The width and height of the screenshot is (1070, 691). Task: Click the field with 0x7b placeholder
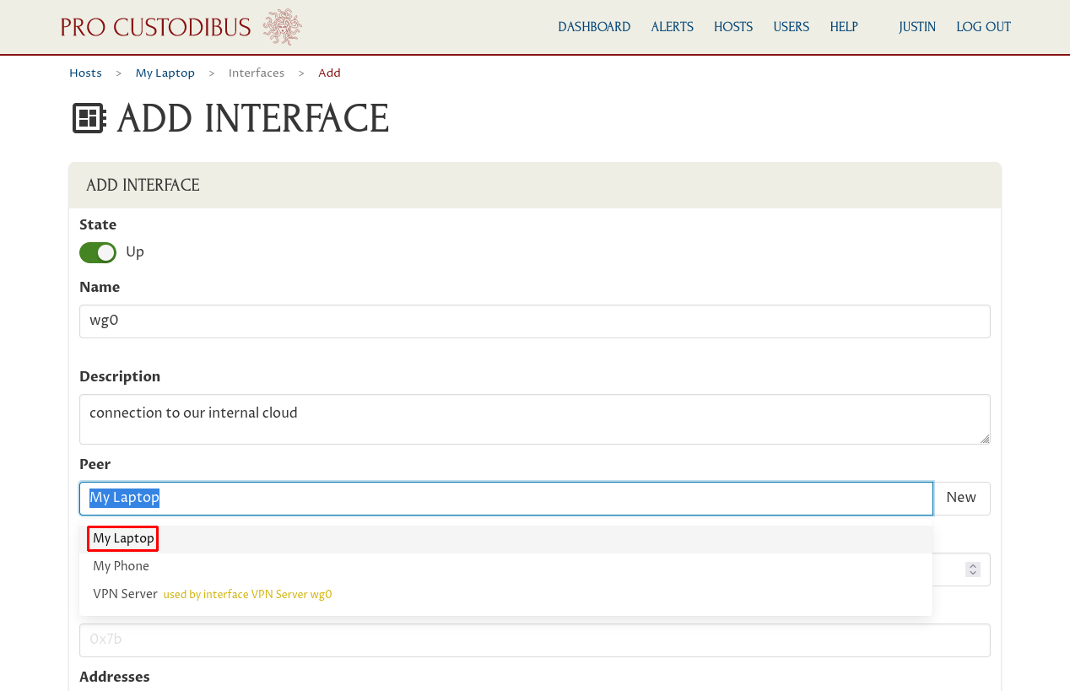click(535, 640)
